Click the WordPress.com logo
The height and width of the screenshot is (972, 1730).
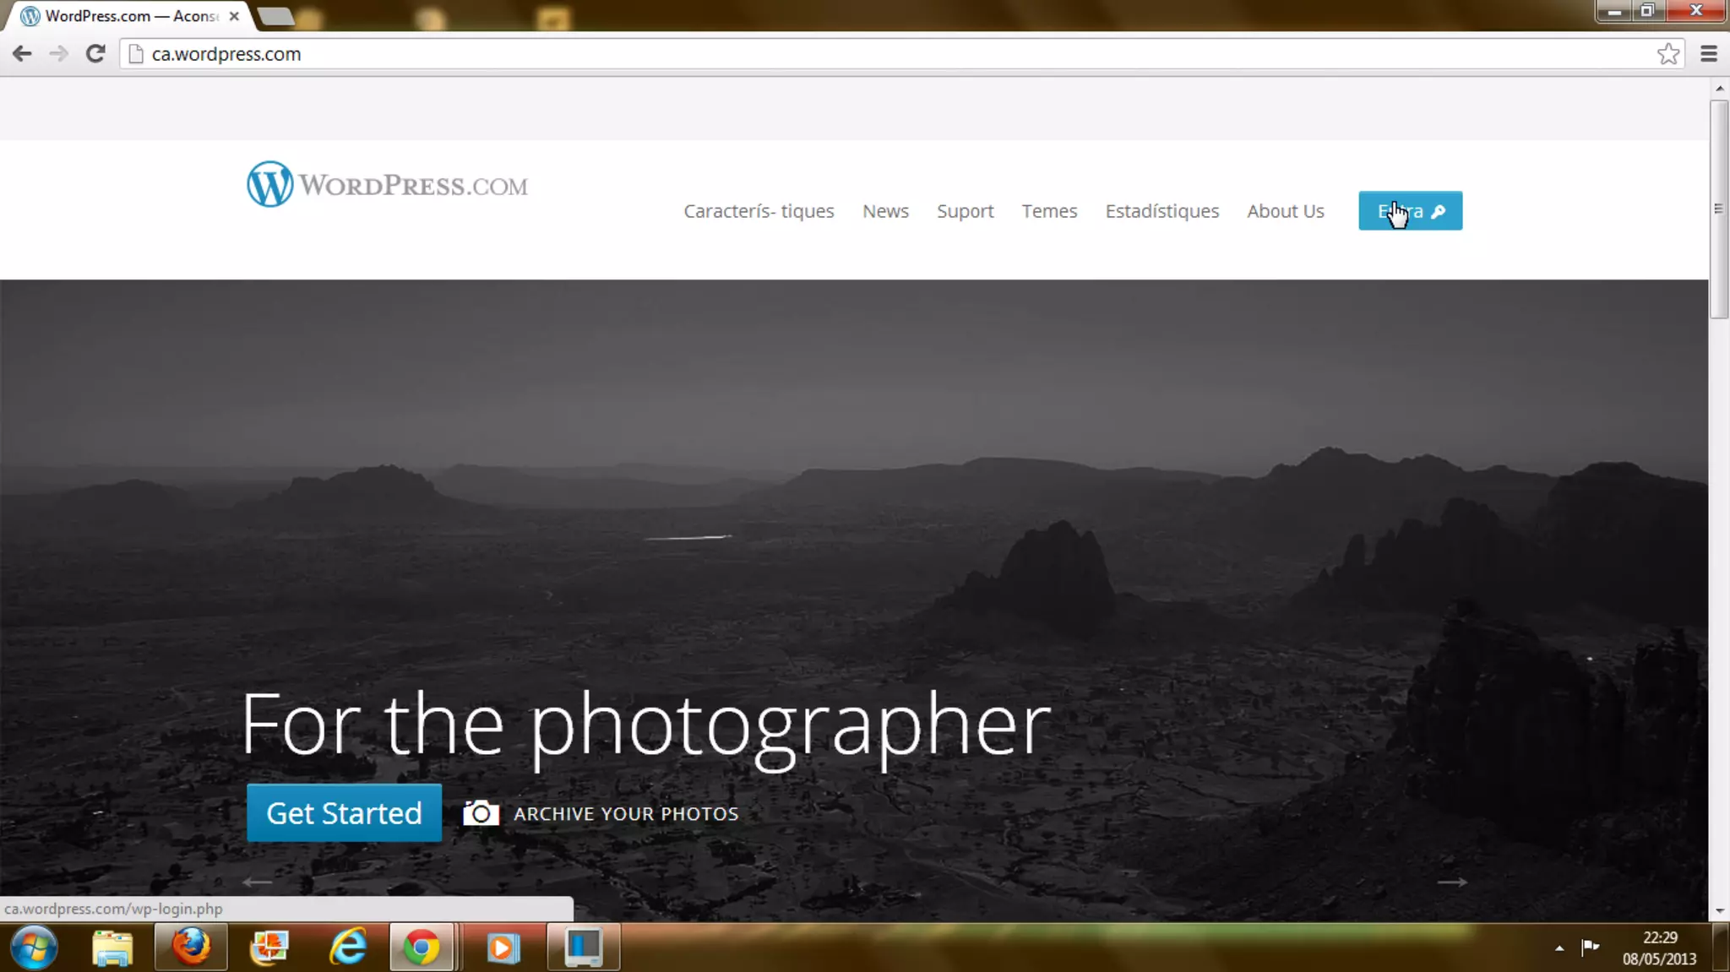[x=387, y=184]
